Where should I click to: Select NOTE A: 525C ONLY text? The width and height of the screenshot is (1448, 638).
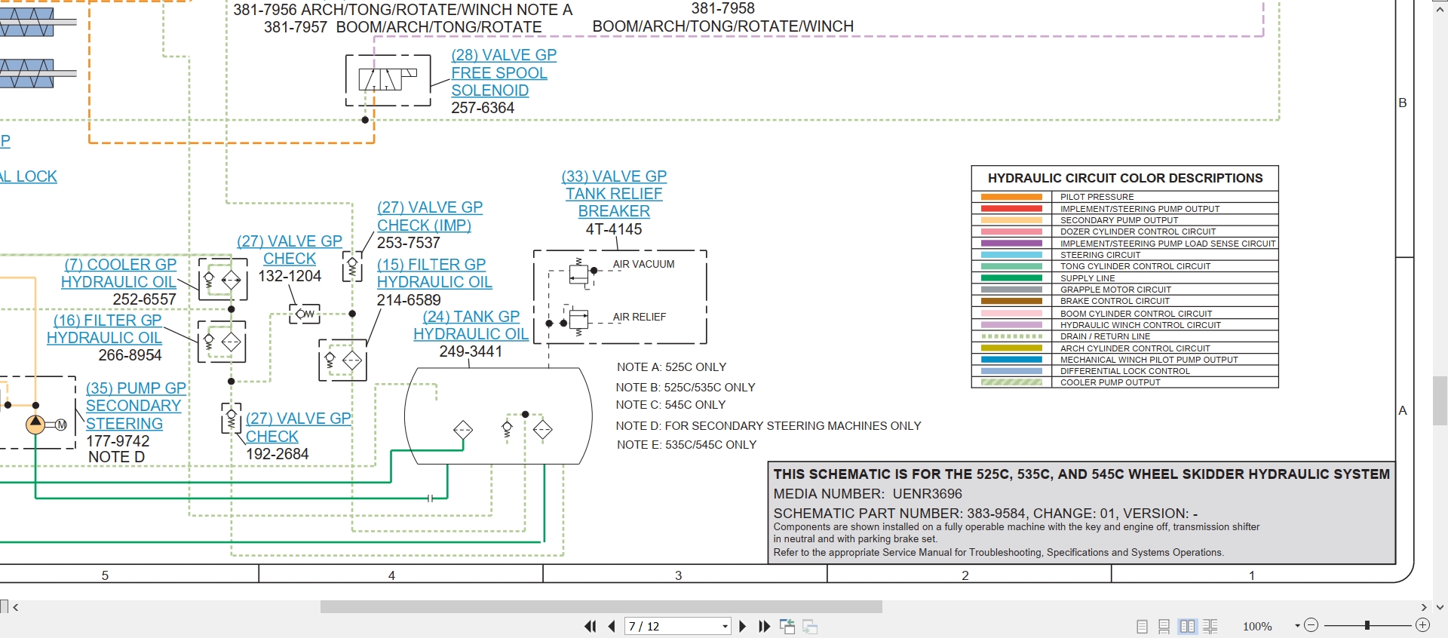coord(671,367)
